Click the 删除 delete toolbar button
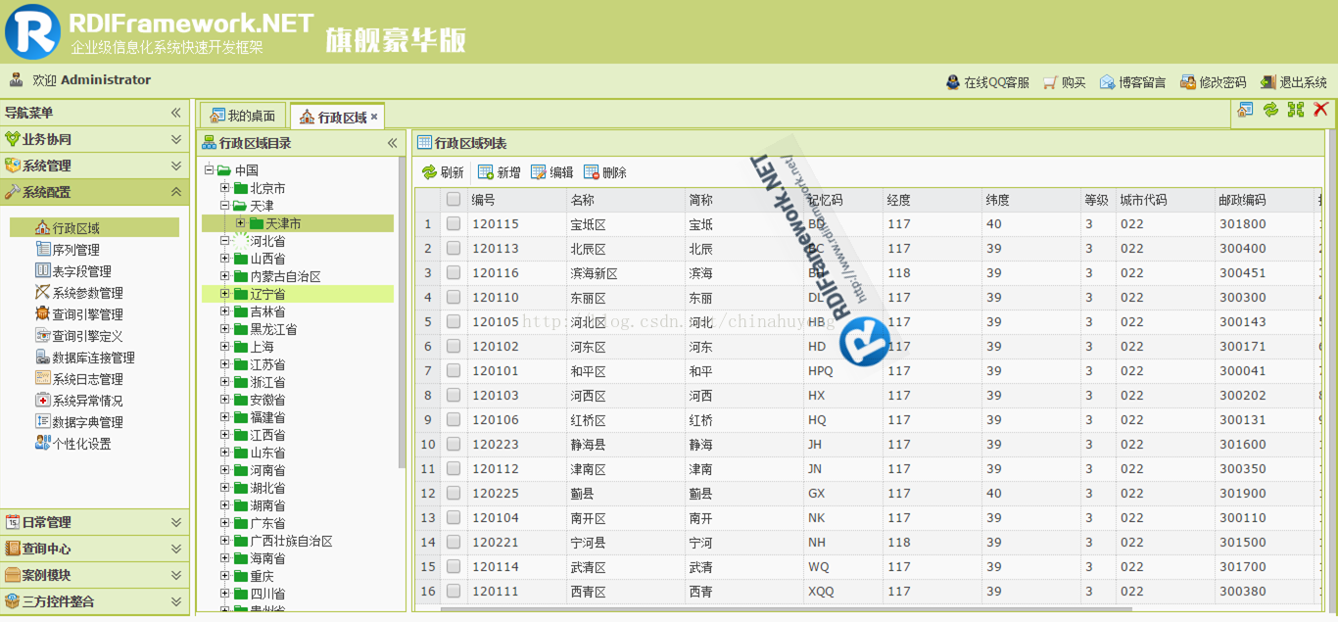This screenshot has width=1338, height=622. point(605,172)
